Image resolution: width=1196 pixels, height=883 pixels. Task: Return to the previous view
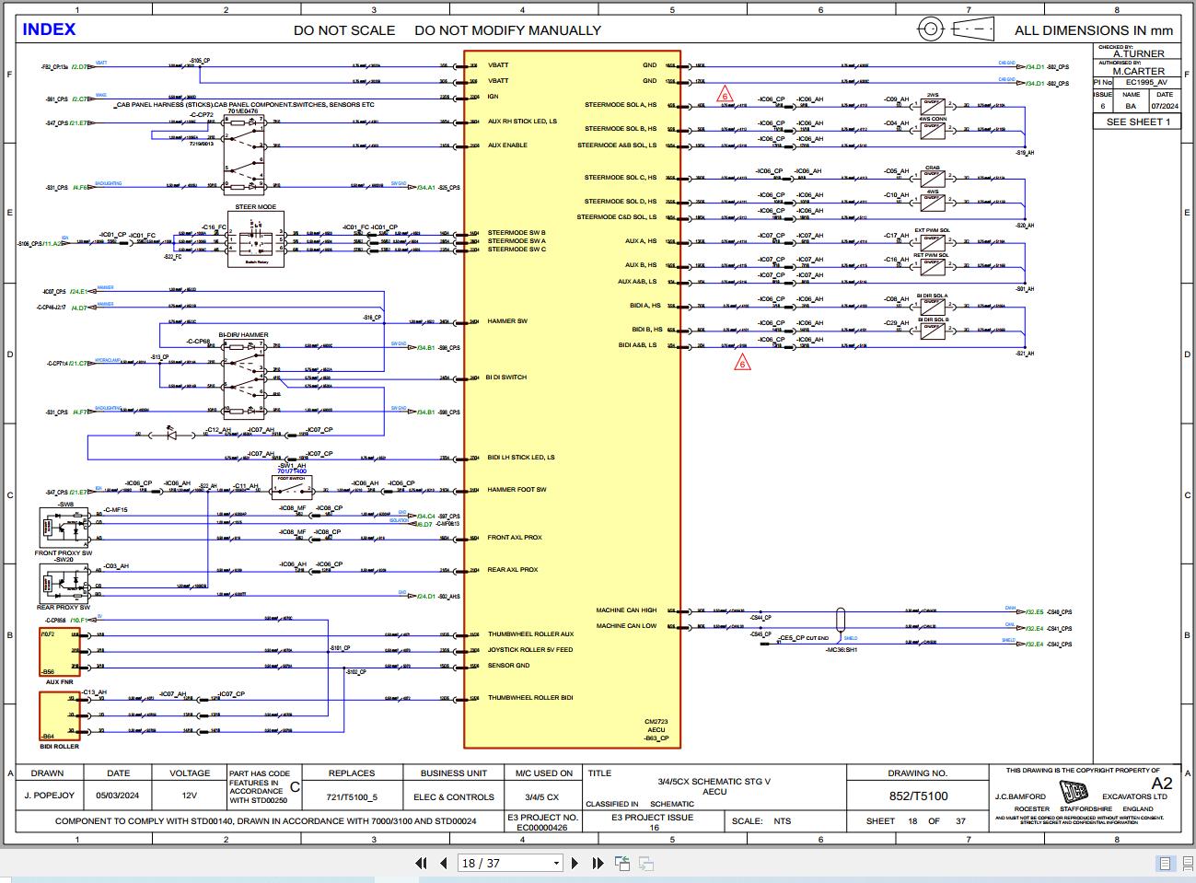point(622,863)
